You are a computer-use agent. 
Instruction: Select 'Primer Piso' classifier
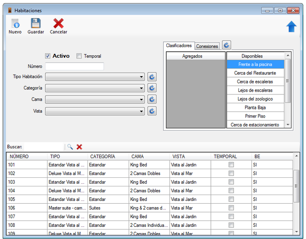tap(255, 116)
